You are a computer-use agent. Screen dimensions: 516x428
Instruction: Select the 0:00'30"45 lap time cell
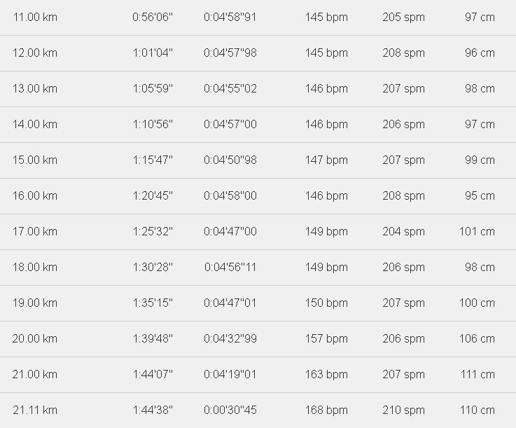click(x=230, y=410)
